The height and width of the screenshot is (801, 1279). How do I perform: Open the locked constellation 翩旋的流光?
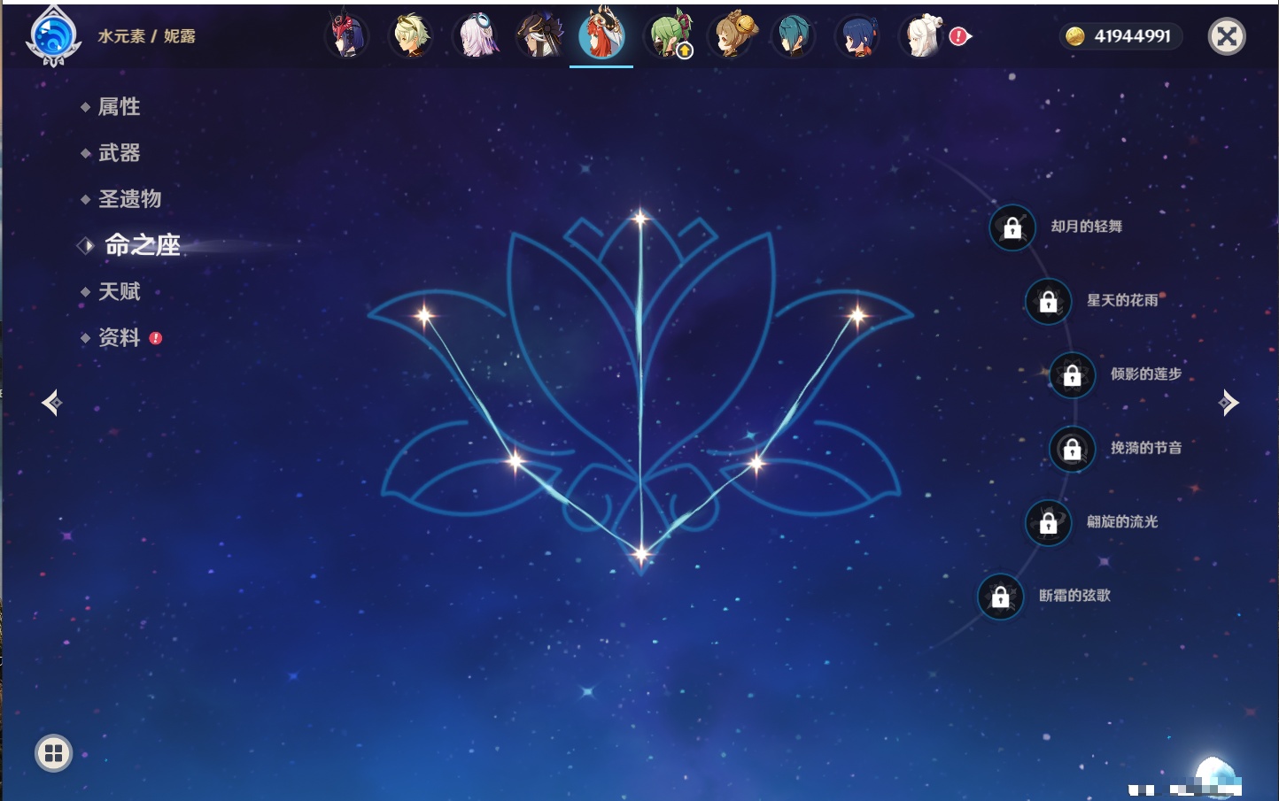point(1048,523)
